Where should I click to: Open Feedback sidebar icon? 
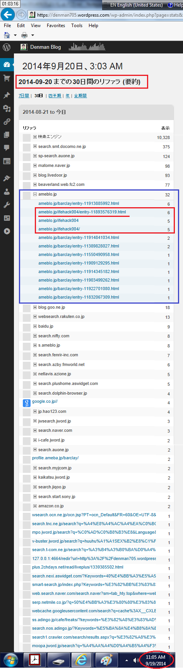coord(7,161)
